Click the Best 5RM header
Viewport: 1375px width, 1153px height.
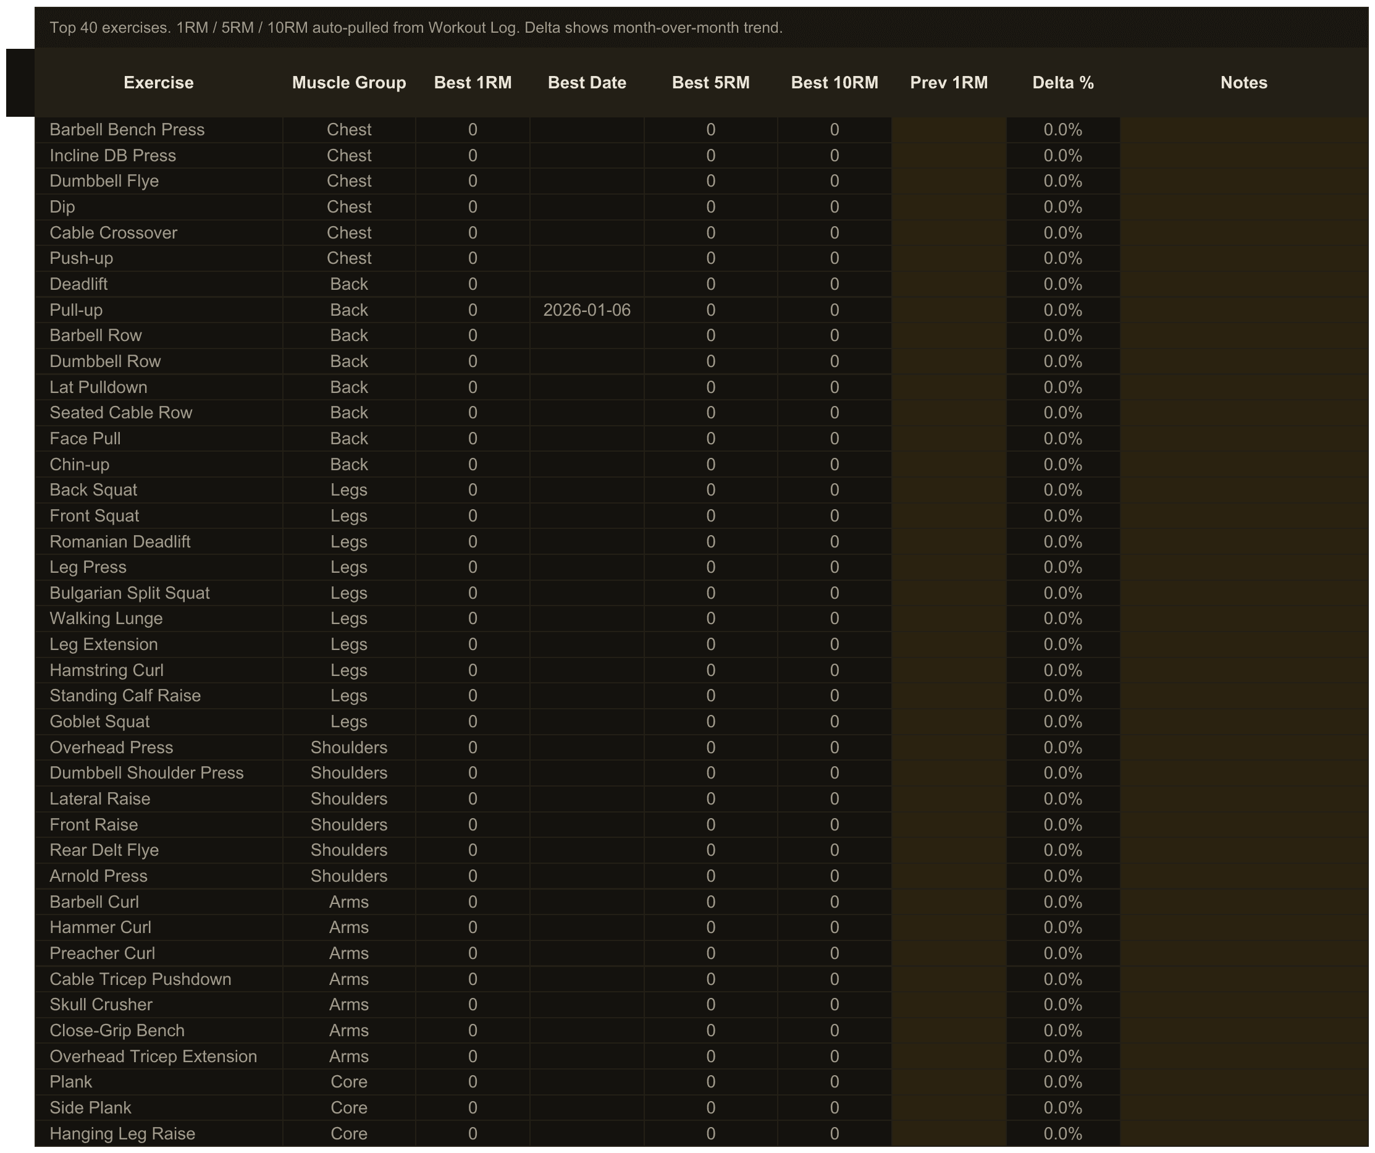tap(710, 83)
